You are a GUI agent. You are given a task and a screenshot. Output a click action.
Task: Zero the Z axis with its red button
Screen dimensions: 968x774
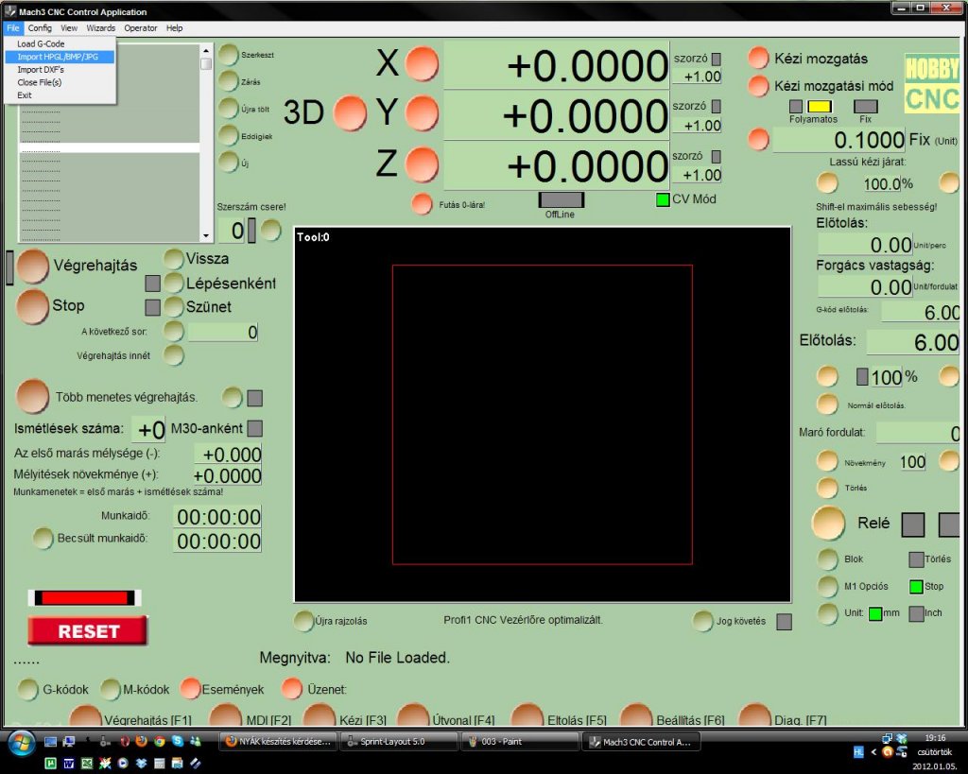423,164
